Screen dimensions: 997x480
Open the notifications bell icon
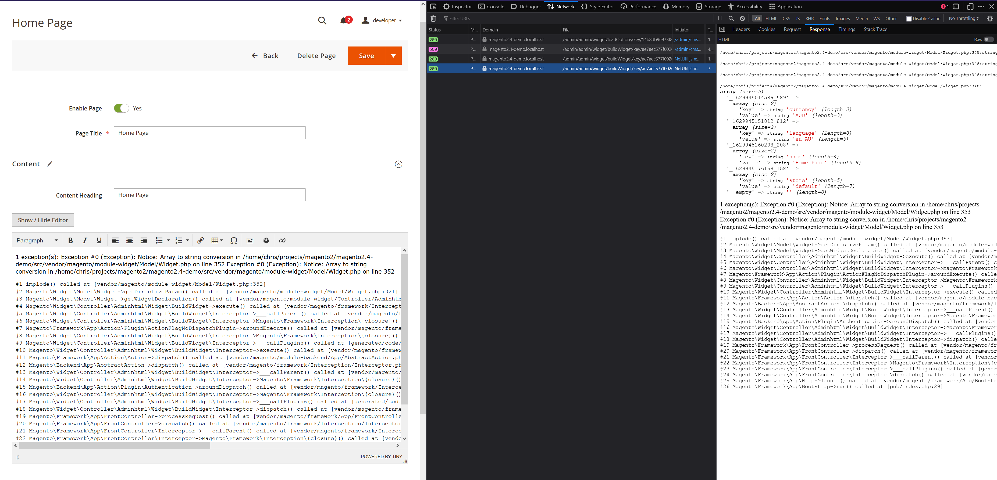click(x=343, y=20)
